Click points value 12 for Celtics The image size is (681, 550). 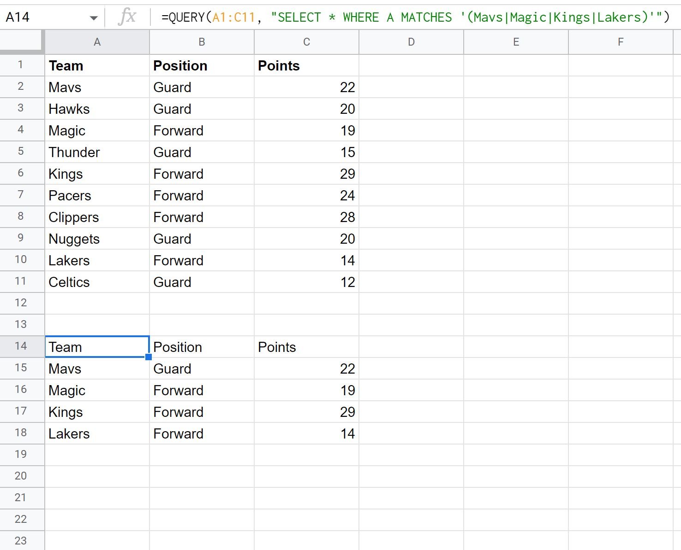pos(306,282)
